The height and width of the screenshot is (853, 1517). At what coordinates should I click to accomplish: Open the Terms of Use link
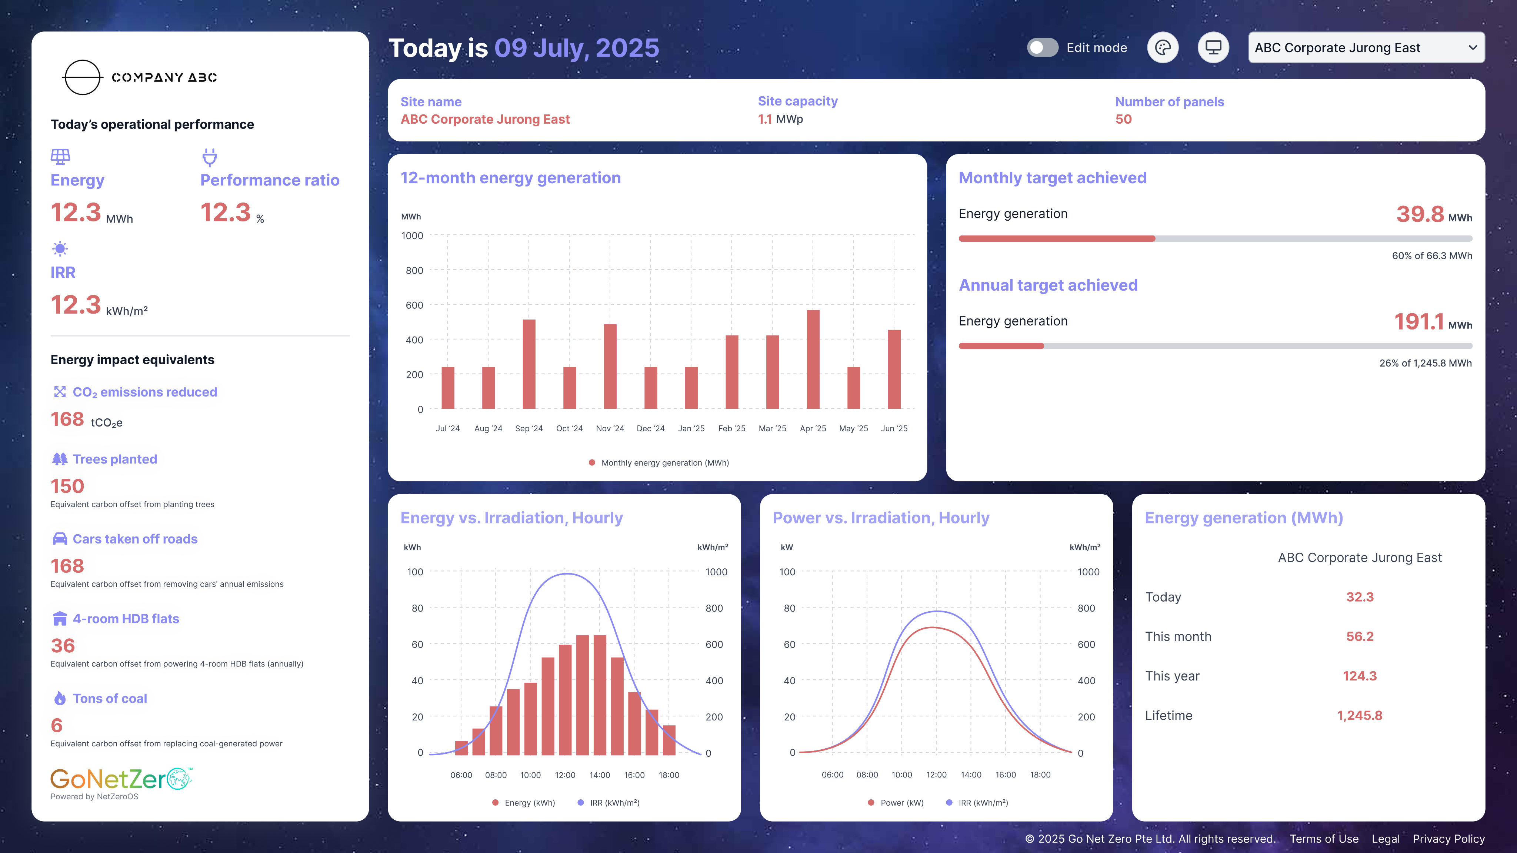(x=1324, y=839)
